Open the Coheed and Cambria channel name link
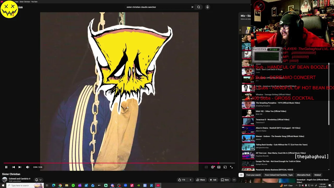This screenshot has height=188, width=334. (x=19, y=179)
